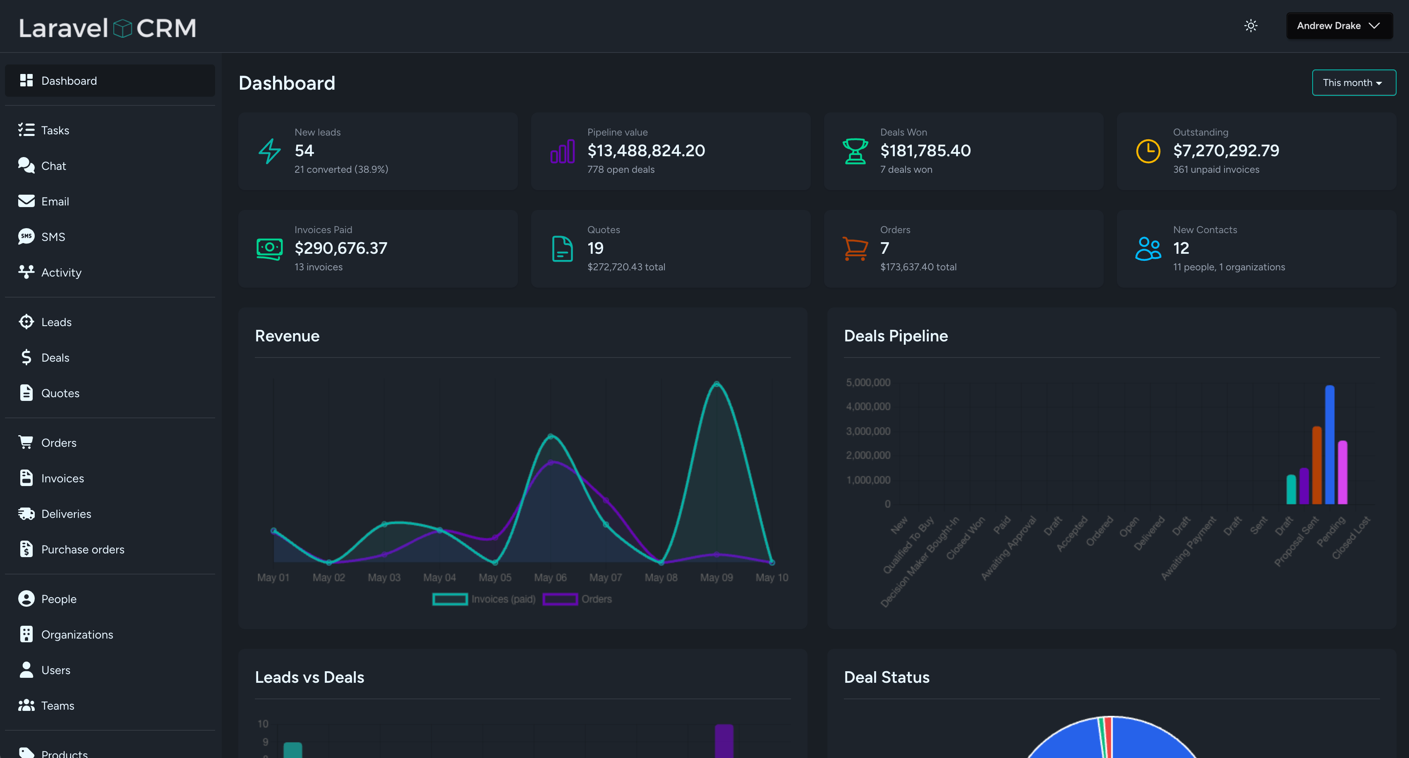The height and width of the screenshot is (758, 1409).
Task: Open the Users page link
Action: 110,670
